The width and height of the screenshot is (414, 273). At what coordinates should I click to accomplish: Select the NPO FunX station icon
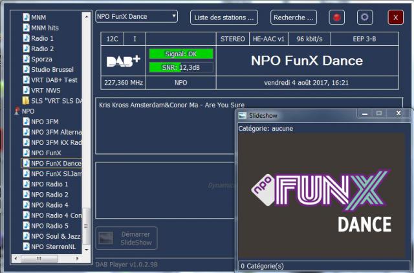[26, 153]
